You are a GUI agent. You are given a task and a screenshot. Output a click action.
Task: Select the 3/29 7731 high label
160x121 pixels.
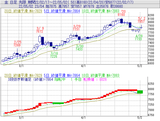click(76, 28)
